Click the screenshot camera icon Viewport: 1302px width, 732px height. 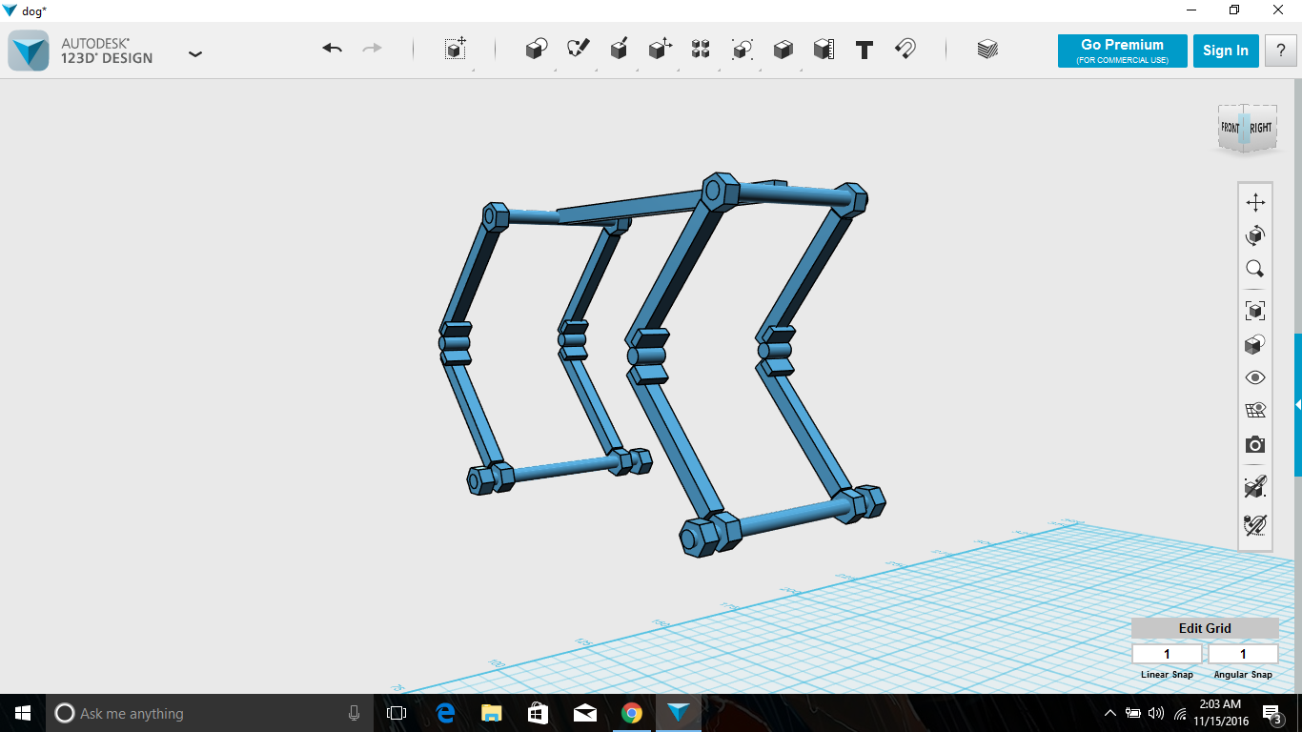pyautogui.click(x=1255, y=445)
